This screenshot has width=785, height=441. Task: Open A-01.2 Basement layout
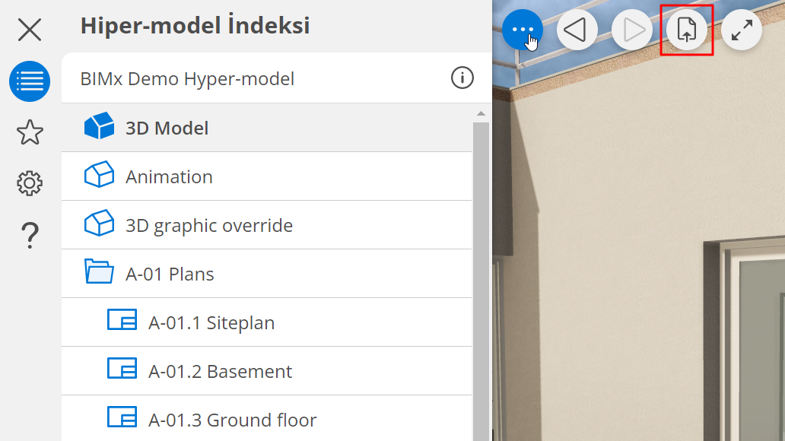[x=220, y=371]
